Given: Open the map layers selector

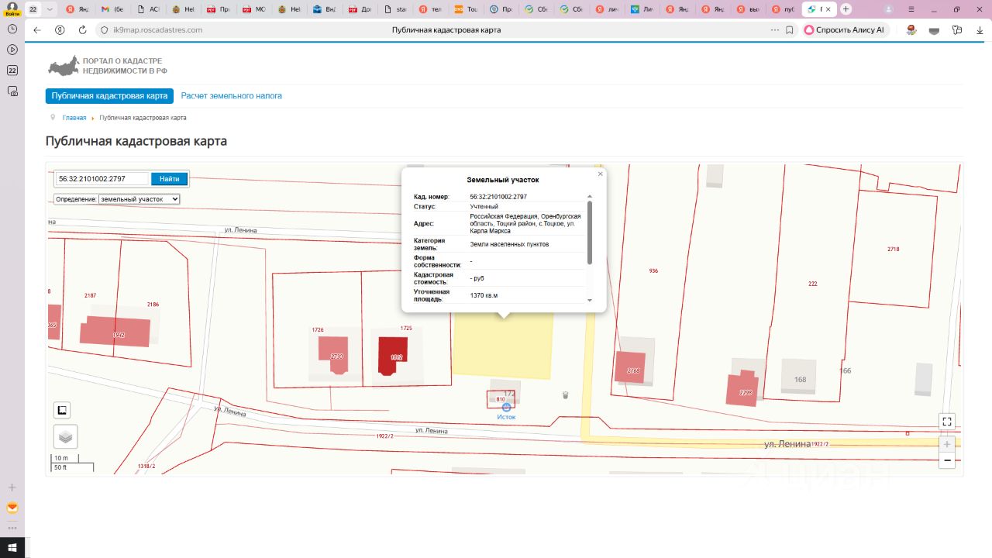Looking at the screenshot, I should click(x=66, y=436).
